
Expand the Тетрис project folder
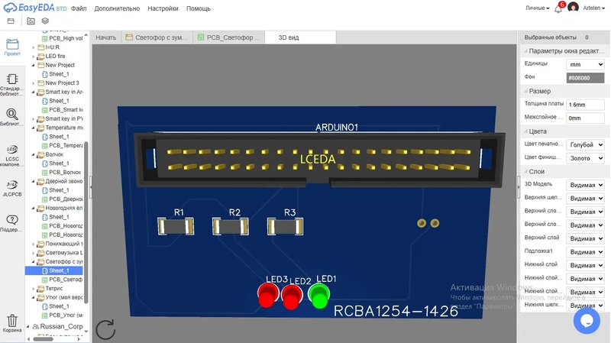click(x=34, y=289)
